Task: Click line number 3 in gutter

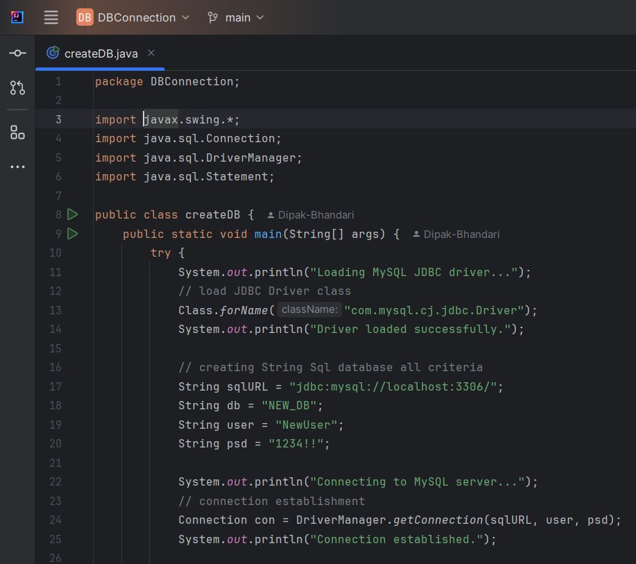Action: tap(58, 119)
